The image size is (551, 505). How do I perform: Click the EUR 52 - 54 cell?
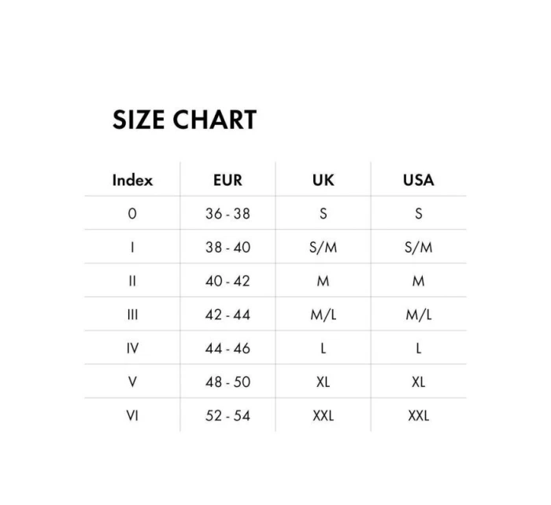point(227,416)
